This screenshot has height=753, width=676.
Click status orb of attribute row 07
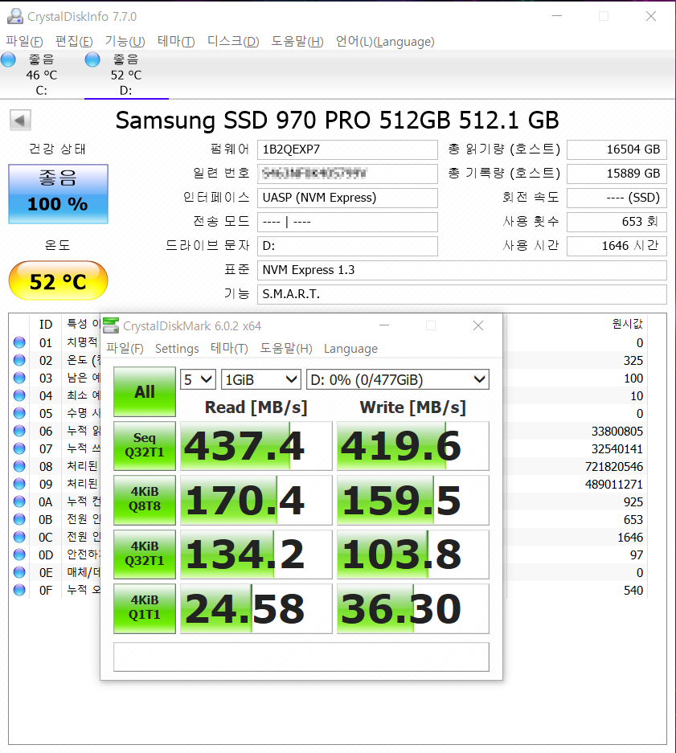pos(19,448)
